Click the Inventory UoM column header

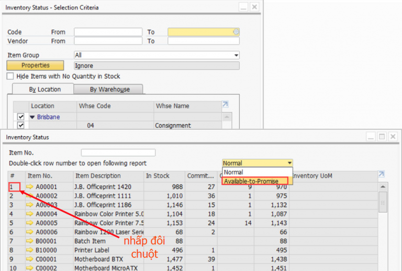click(333, 176)
